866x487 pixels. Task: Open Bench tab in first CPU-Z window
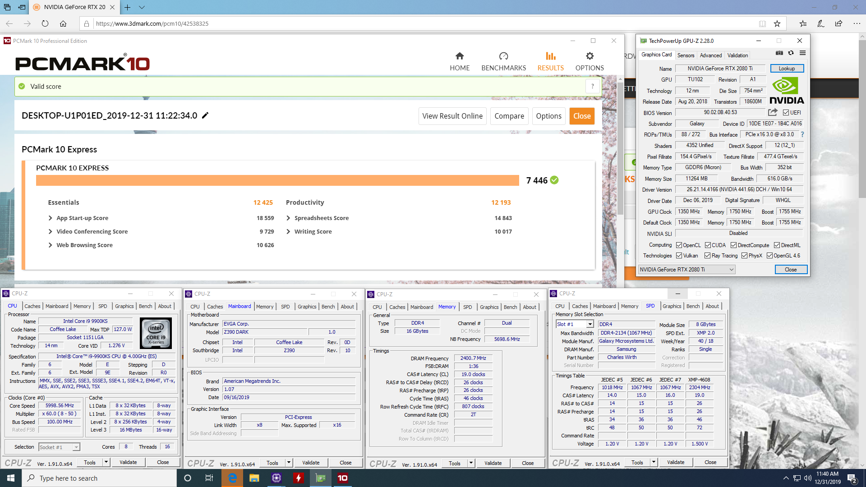click(145, 306)
